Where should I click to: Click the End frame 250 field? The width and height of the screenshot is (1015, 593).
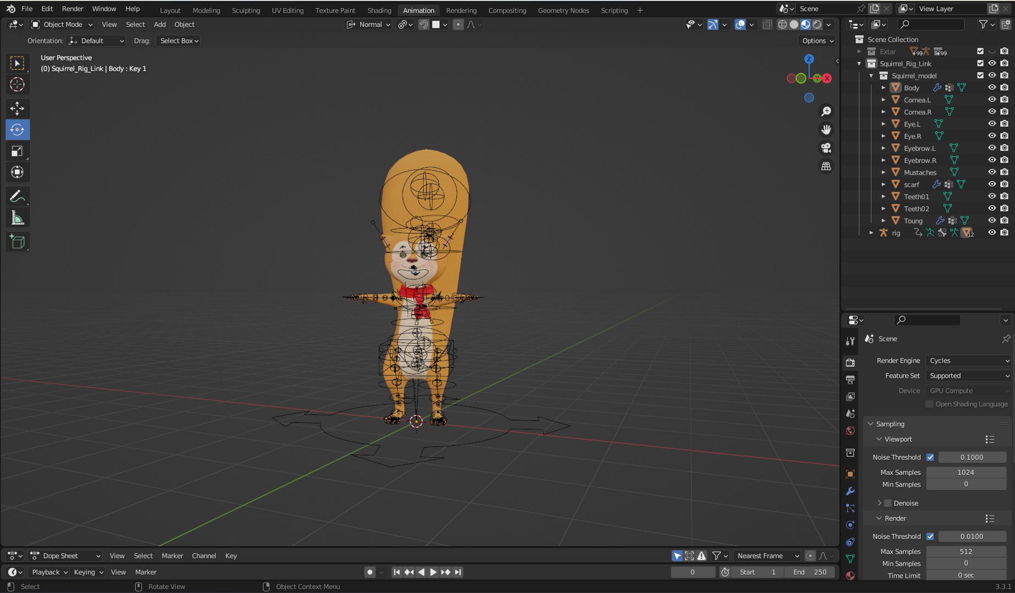810,572
